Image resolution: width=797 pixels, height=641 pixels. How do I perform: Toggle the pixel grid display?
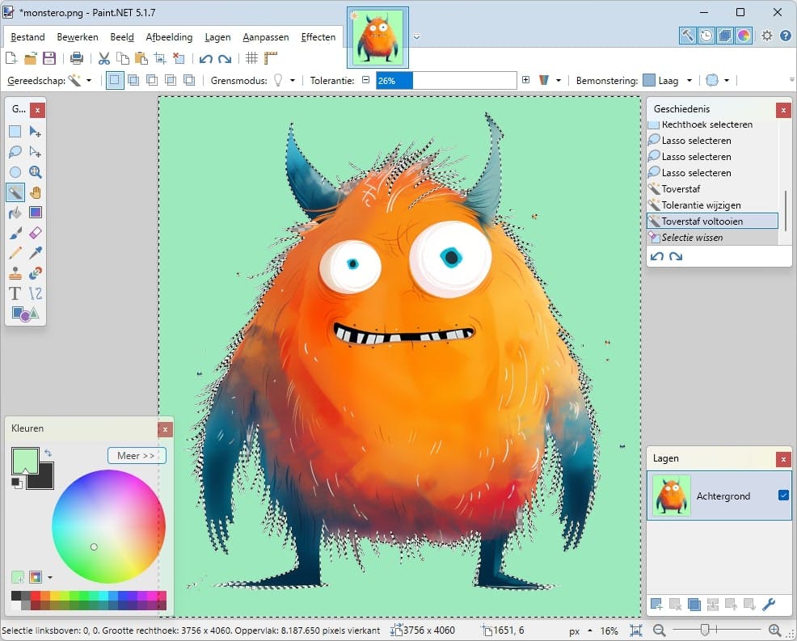tap(251, 58)
